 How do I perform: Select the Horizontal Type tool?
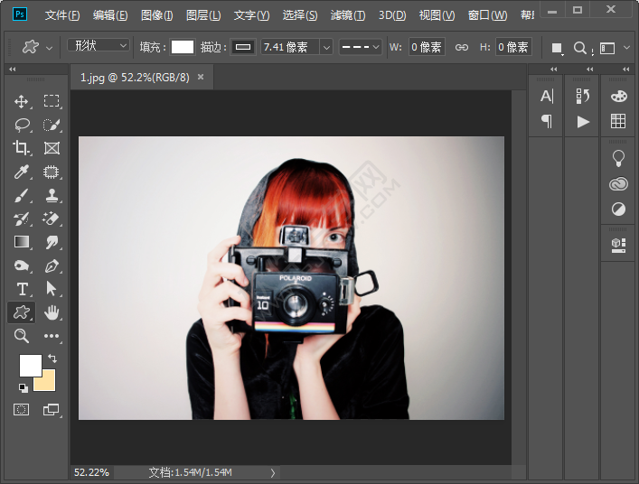(22, 289)
